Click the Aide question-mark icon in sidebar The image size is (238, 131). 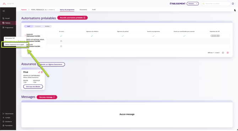[4, 122]
